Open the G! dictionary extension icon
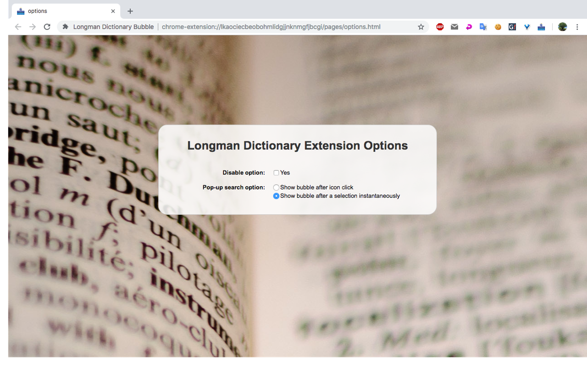Screen dimensions: 587x367 [x=512, y=27]
